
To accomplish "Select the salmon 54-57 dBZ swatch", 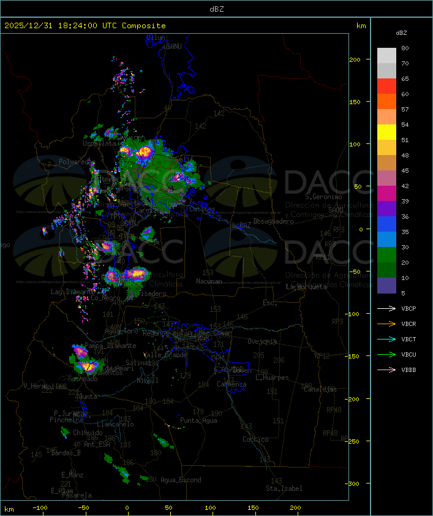I will [x=386, y=117].
